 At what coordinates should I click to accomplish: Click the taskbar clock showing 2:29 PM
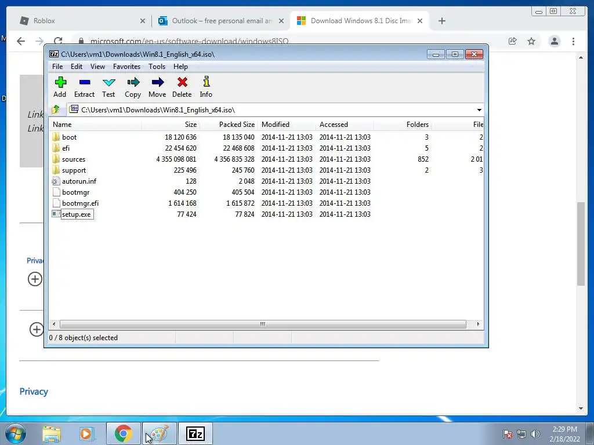pyautogui.click(x=564, y=434)
